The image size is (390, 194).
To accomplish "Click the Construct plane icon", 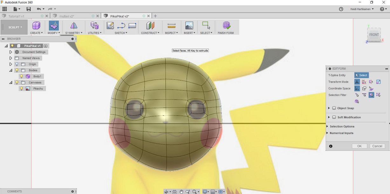I will point(150,25).
